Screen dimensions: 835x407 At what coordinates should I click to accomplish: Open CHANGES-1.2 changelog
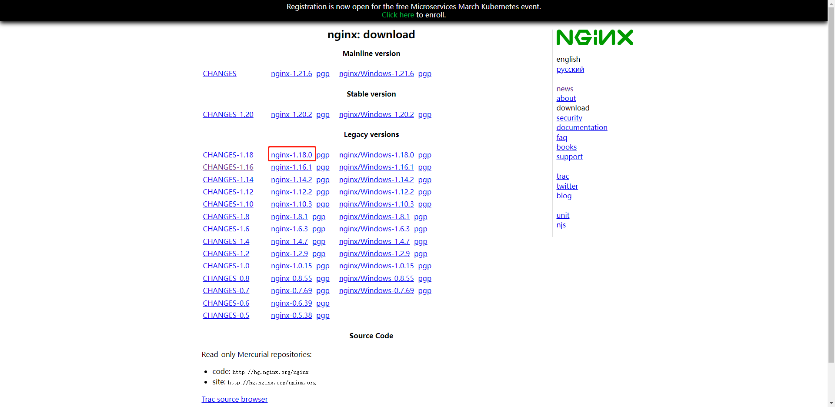[x=226, y=254]
